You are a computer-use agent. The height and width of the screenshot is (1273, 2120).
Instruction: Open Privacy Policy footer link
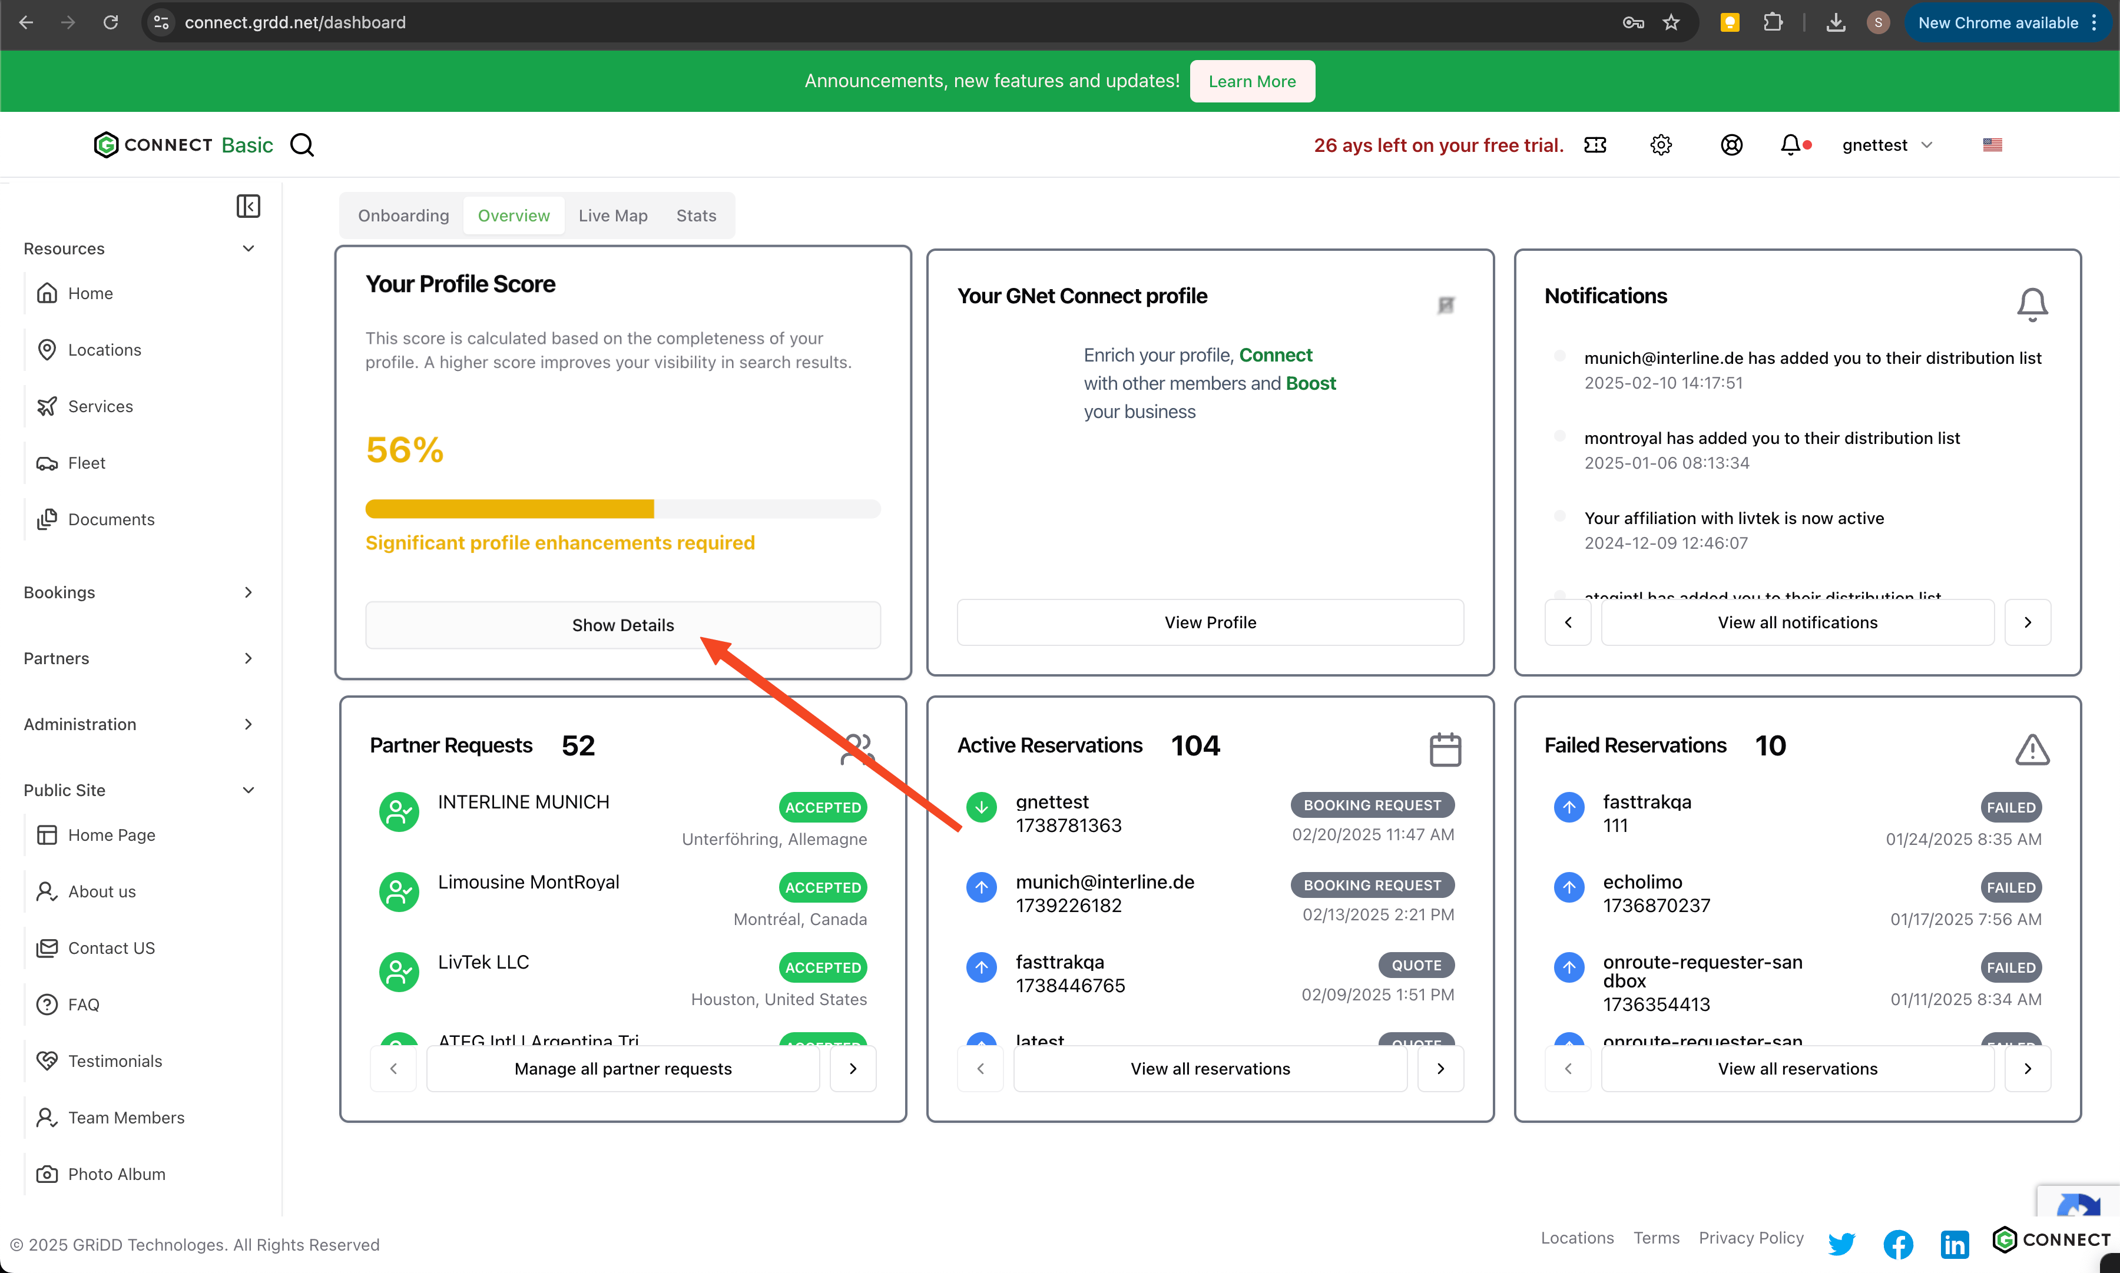click(1751, 1238)
